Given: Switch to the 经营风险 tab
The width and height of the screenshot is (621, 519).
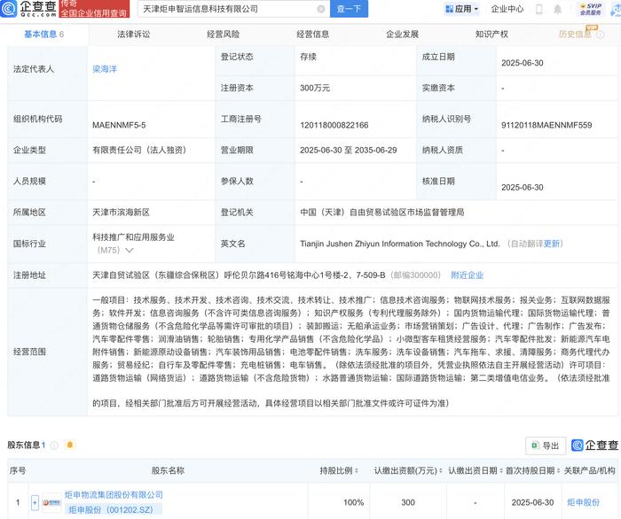Looking at the screenshot, I should [223, 35].
